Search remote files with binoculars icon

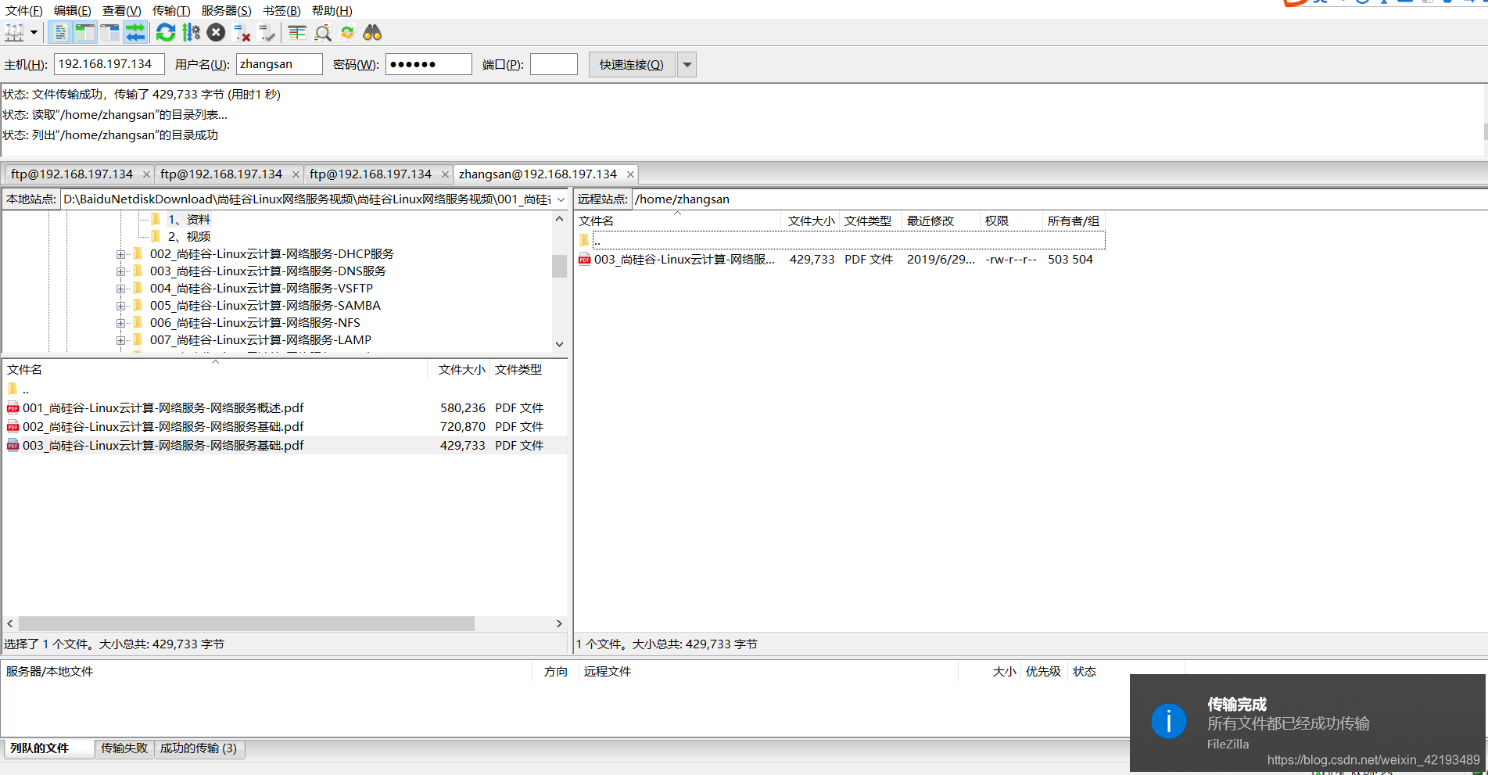pyautogui.click(x=372, y=33)
